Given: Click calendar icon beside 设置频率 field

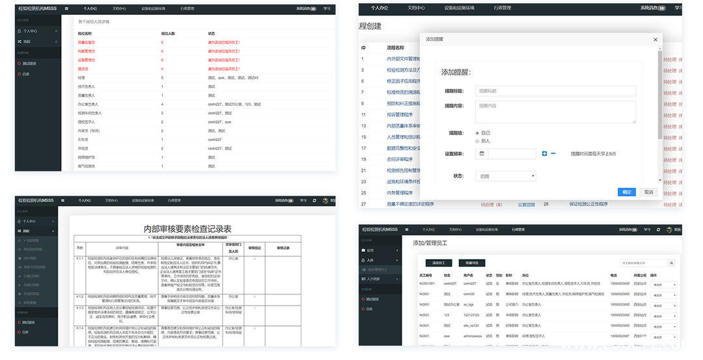Looking at the screenshot, I should (x=482, y=153).
